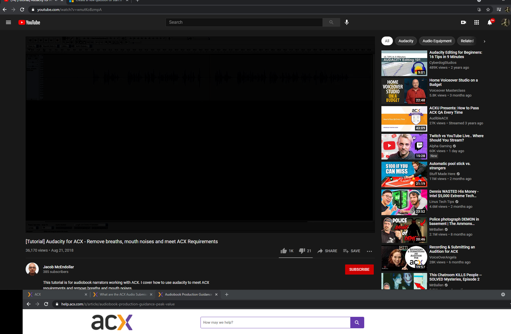
Task: Close the Audiobook Production Guidance tab
Action: [216, 294]
